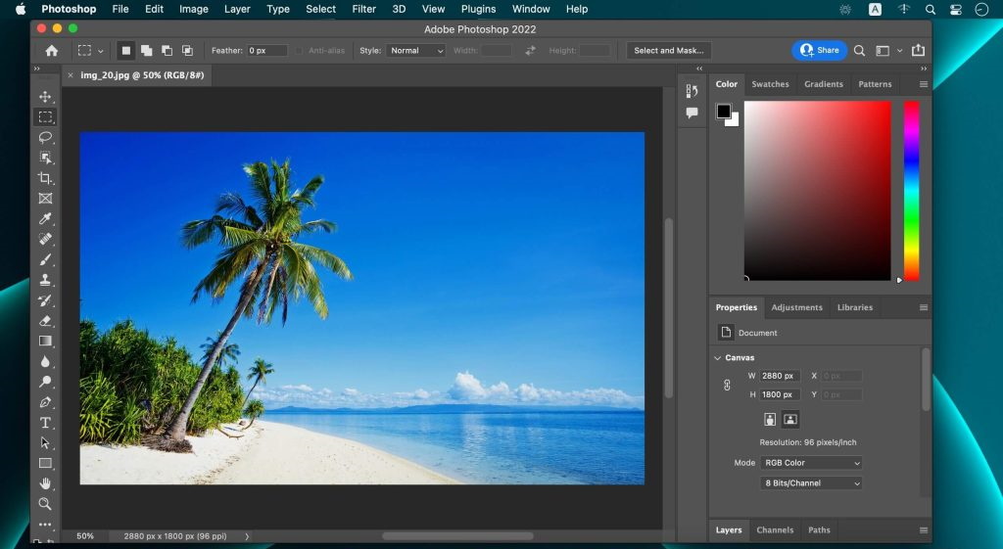Set canvas orientation to landscape
This screenshot has height=549, width=1003.
tap(790, 419)
